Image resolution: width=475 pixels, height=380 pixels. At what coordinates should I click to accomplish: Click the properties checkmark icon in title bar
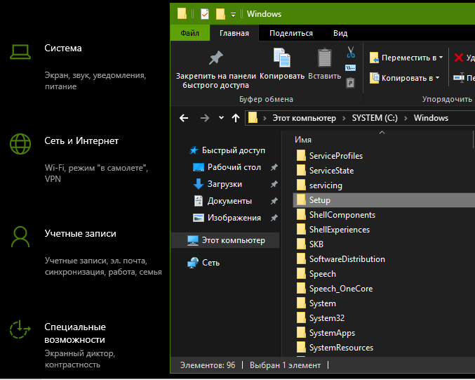[205, 14]
